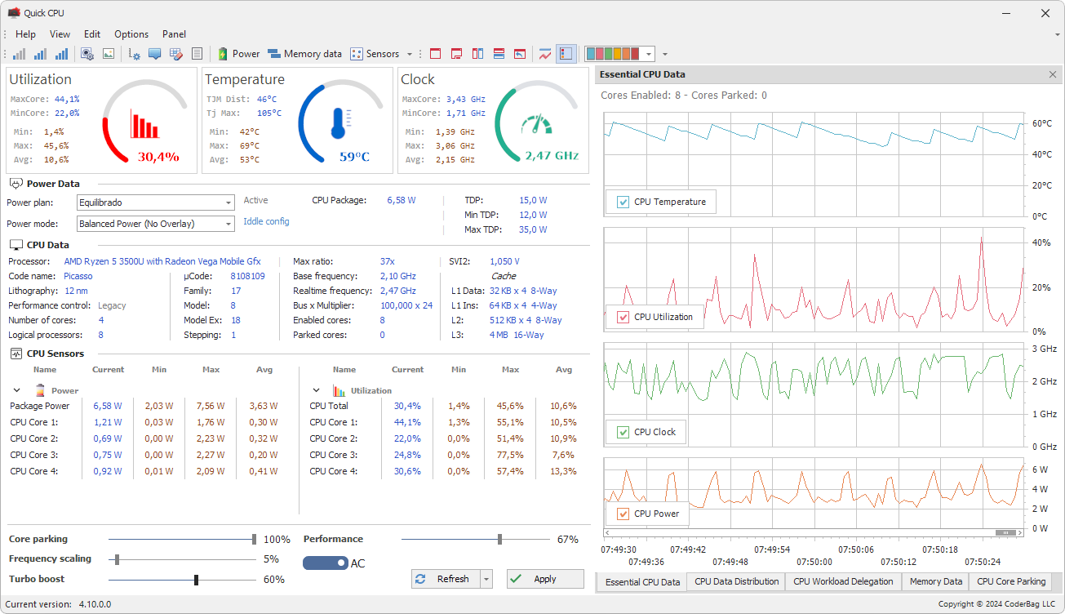Screen dimensions: 1065x614
Task: Open the Power monitoring panel
Action: tap(237, 53)
